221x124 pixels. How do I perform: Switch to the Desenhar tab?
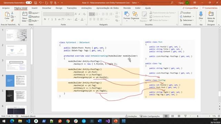[47, 8]
